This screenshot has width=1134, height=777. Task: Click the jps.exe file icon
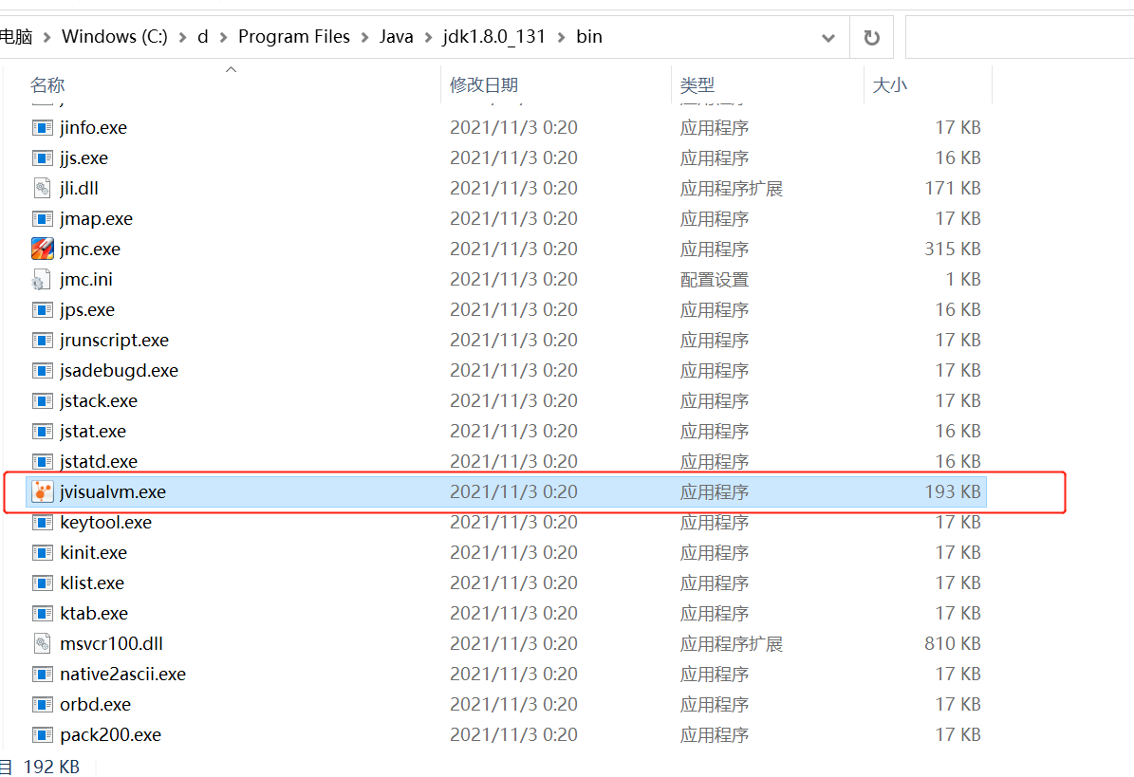point(43,310)
